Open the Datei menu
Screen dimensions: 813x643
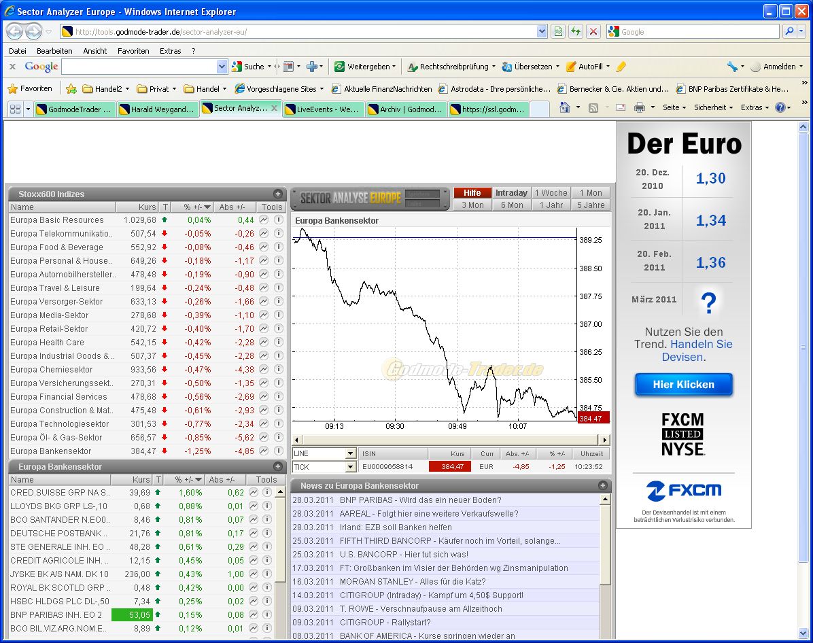click(18, 51)
